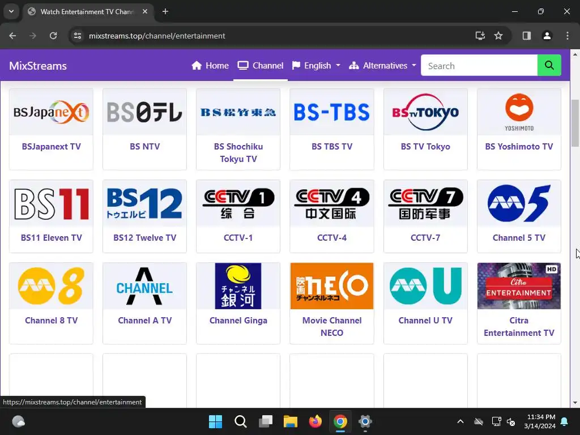Click the page vertical scrollbar thumb
Image resolution: width=580 pixels, height=435 pixels.
[x=575, y=123]
